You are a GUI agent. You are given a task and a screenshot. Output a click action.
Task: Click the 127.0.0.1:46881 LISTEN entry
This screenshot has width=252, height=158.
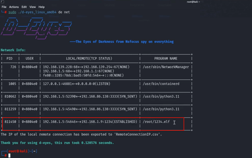(x=77, y=84)
